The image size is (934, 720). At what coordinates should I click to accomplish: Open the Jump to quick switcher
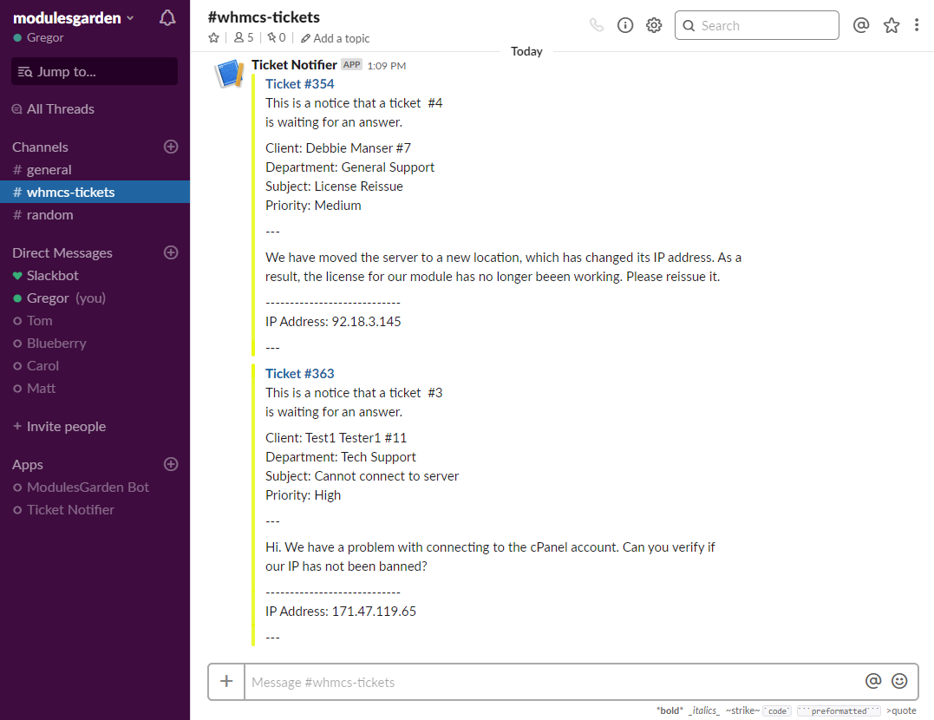pos(94,72)
